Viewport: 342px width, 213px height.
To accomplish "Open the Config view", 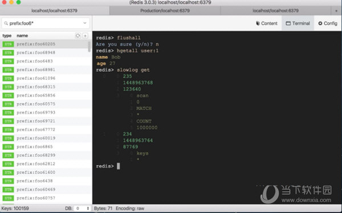I will pyautogui.click(x=328, y=23).
